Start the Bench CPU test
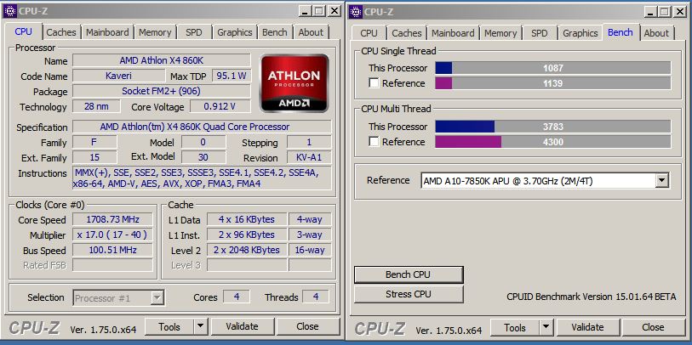The width and height of the screenshot is (692, 345). pos(409,274)
